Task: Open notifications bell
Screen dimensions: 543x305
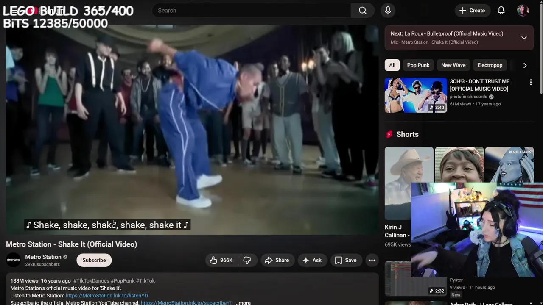Action: 501,11
